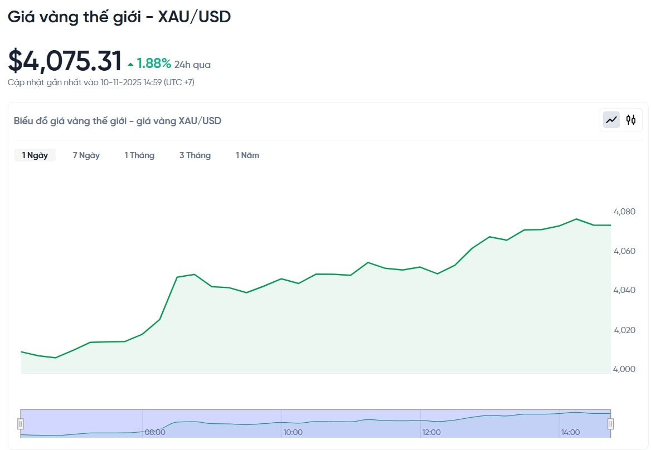Image resolution: width=651 pixels, height=450 pixels.
Task: Switch to 1 Tháng range
Action: point(139,155)
